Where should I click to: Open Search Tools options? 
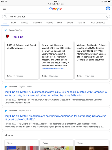pyautogui.click(x=98, y=23)
